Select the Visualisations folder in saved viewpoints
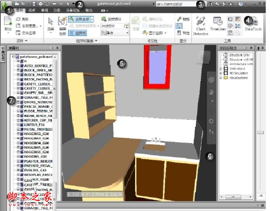Image resolution: width=270 pixels, height=211 pixels. coord(239,78)
